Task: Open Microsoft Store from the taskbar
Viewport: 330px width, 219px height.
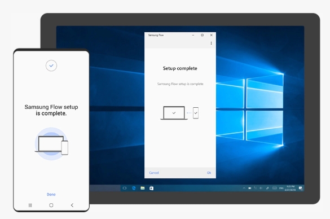Action: pyautogui.click(x=151, y=188)
